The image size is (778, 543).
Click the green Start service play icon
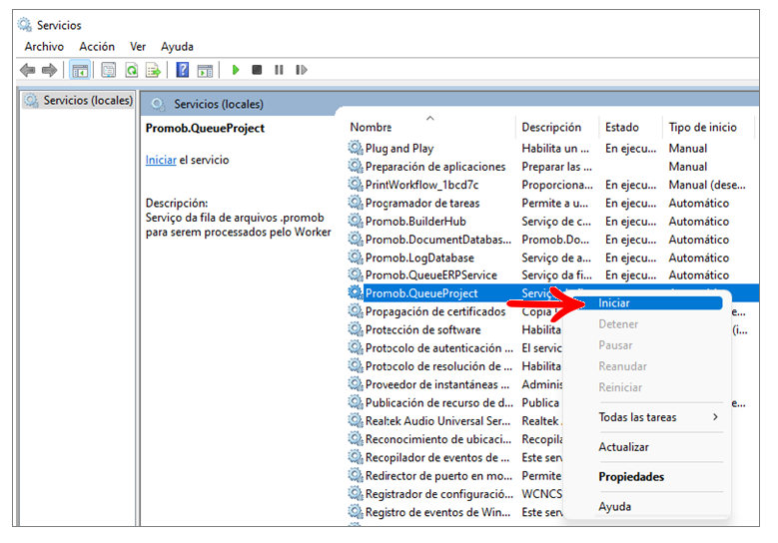pyautogui.click(x=236, y=70)
